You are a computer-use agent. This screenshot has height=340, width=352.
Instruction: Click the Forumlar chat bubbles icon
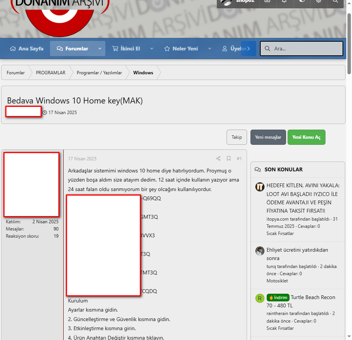pyautogui.click(x=60, y=49)
